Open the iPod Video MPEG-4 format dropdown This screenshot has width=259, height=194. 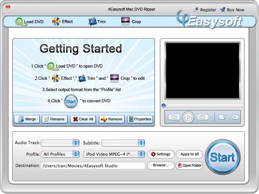point(114,154)
